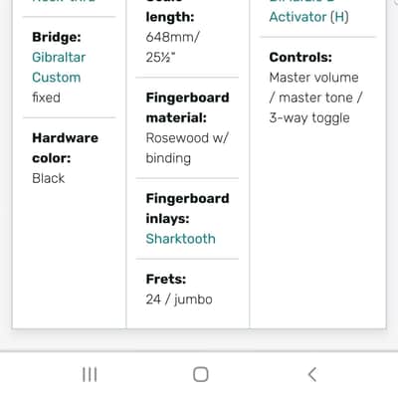
Task: Select the Rosewood w/ binding text
Action: click(187, 148)
